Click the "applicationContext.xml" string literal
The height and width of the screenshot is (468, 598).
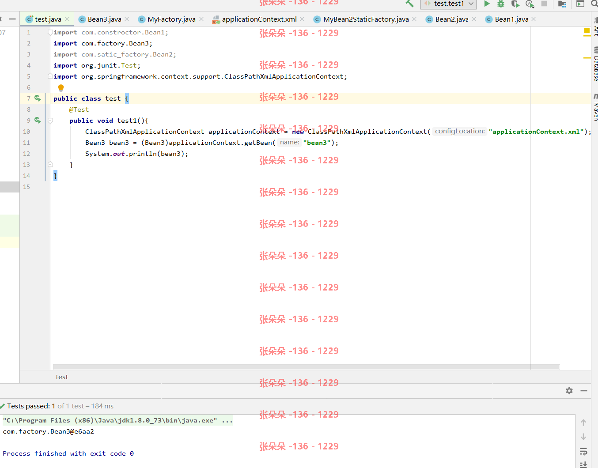point(536,132)
